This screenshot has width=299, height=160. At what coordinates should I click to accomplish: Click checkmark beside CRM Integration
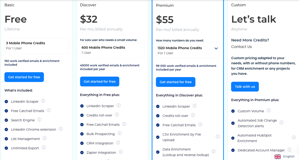(82, 143)
